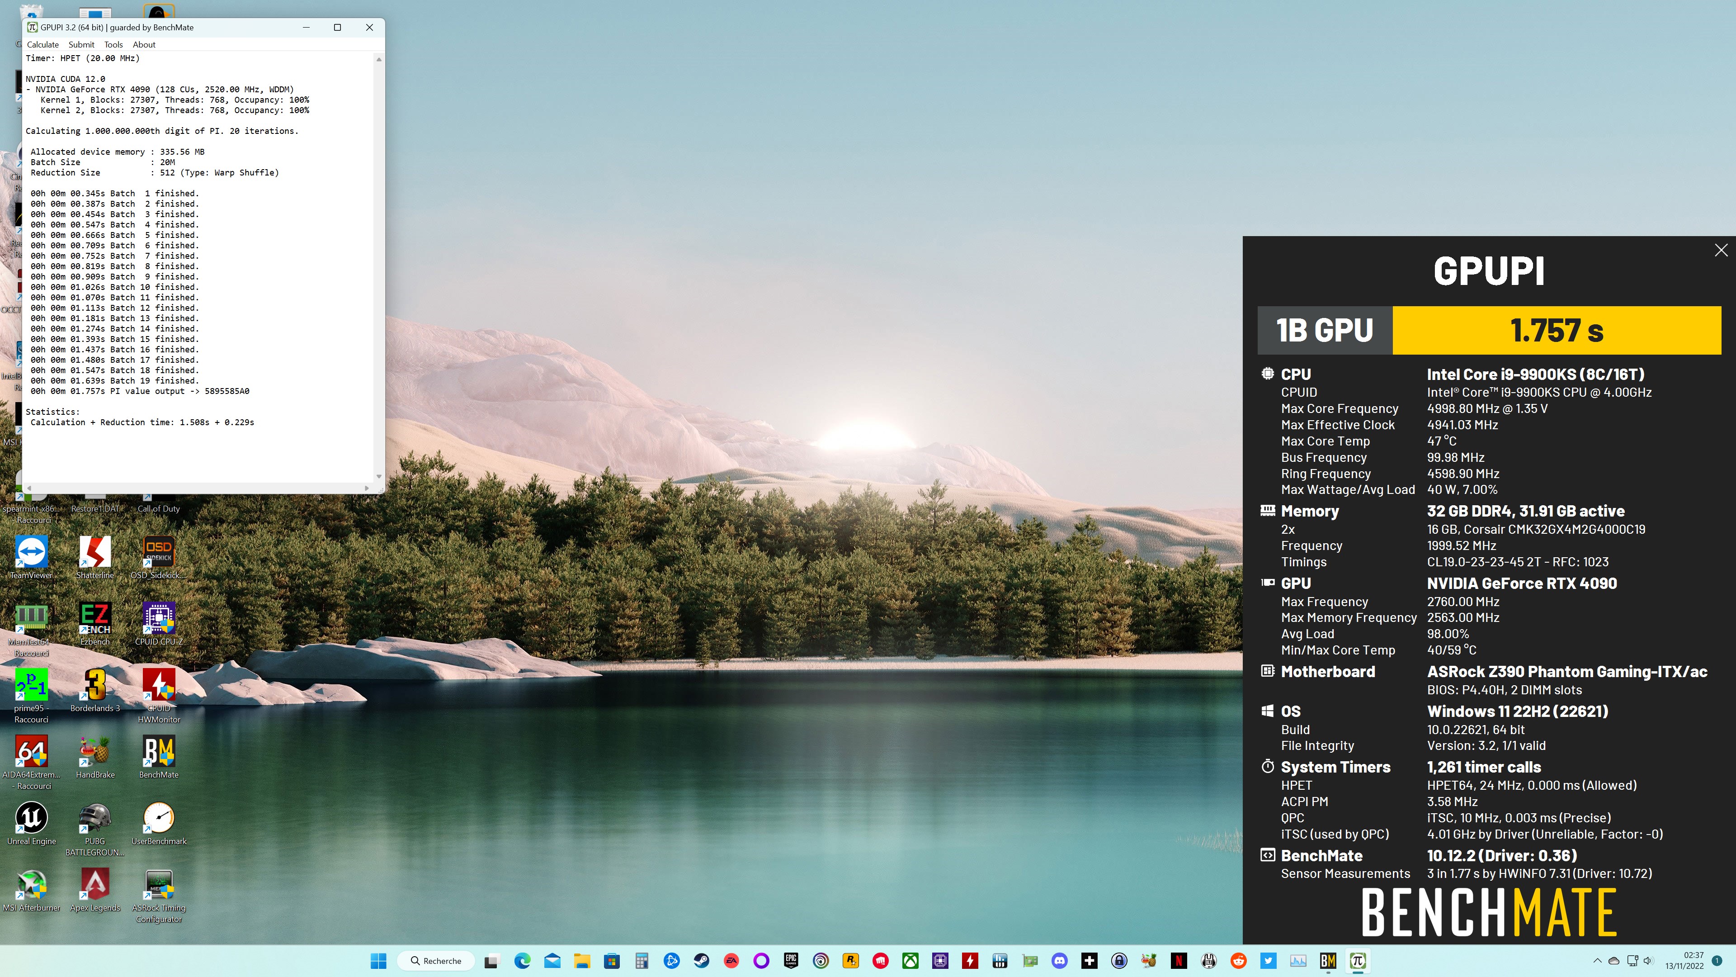Open the notification badge on the taskbar
The height and width of the screenshot is (977, 1736).
point(1717,961)
